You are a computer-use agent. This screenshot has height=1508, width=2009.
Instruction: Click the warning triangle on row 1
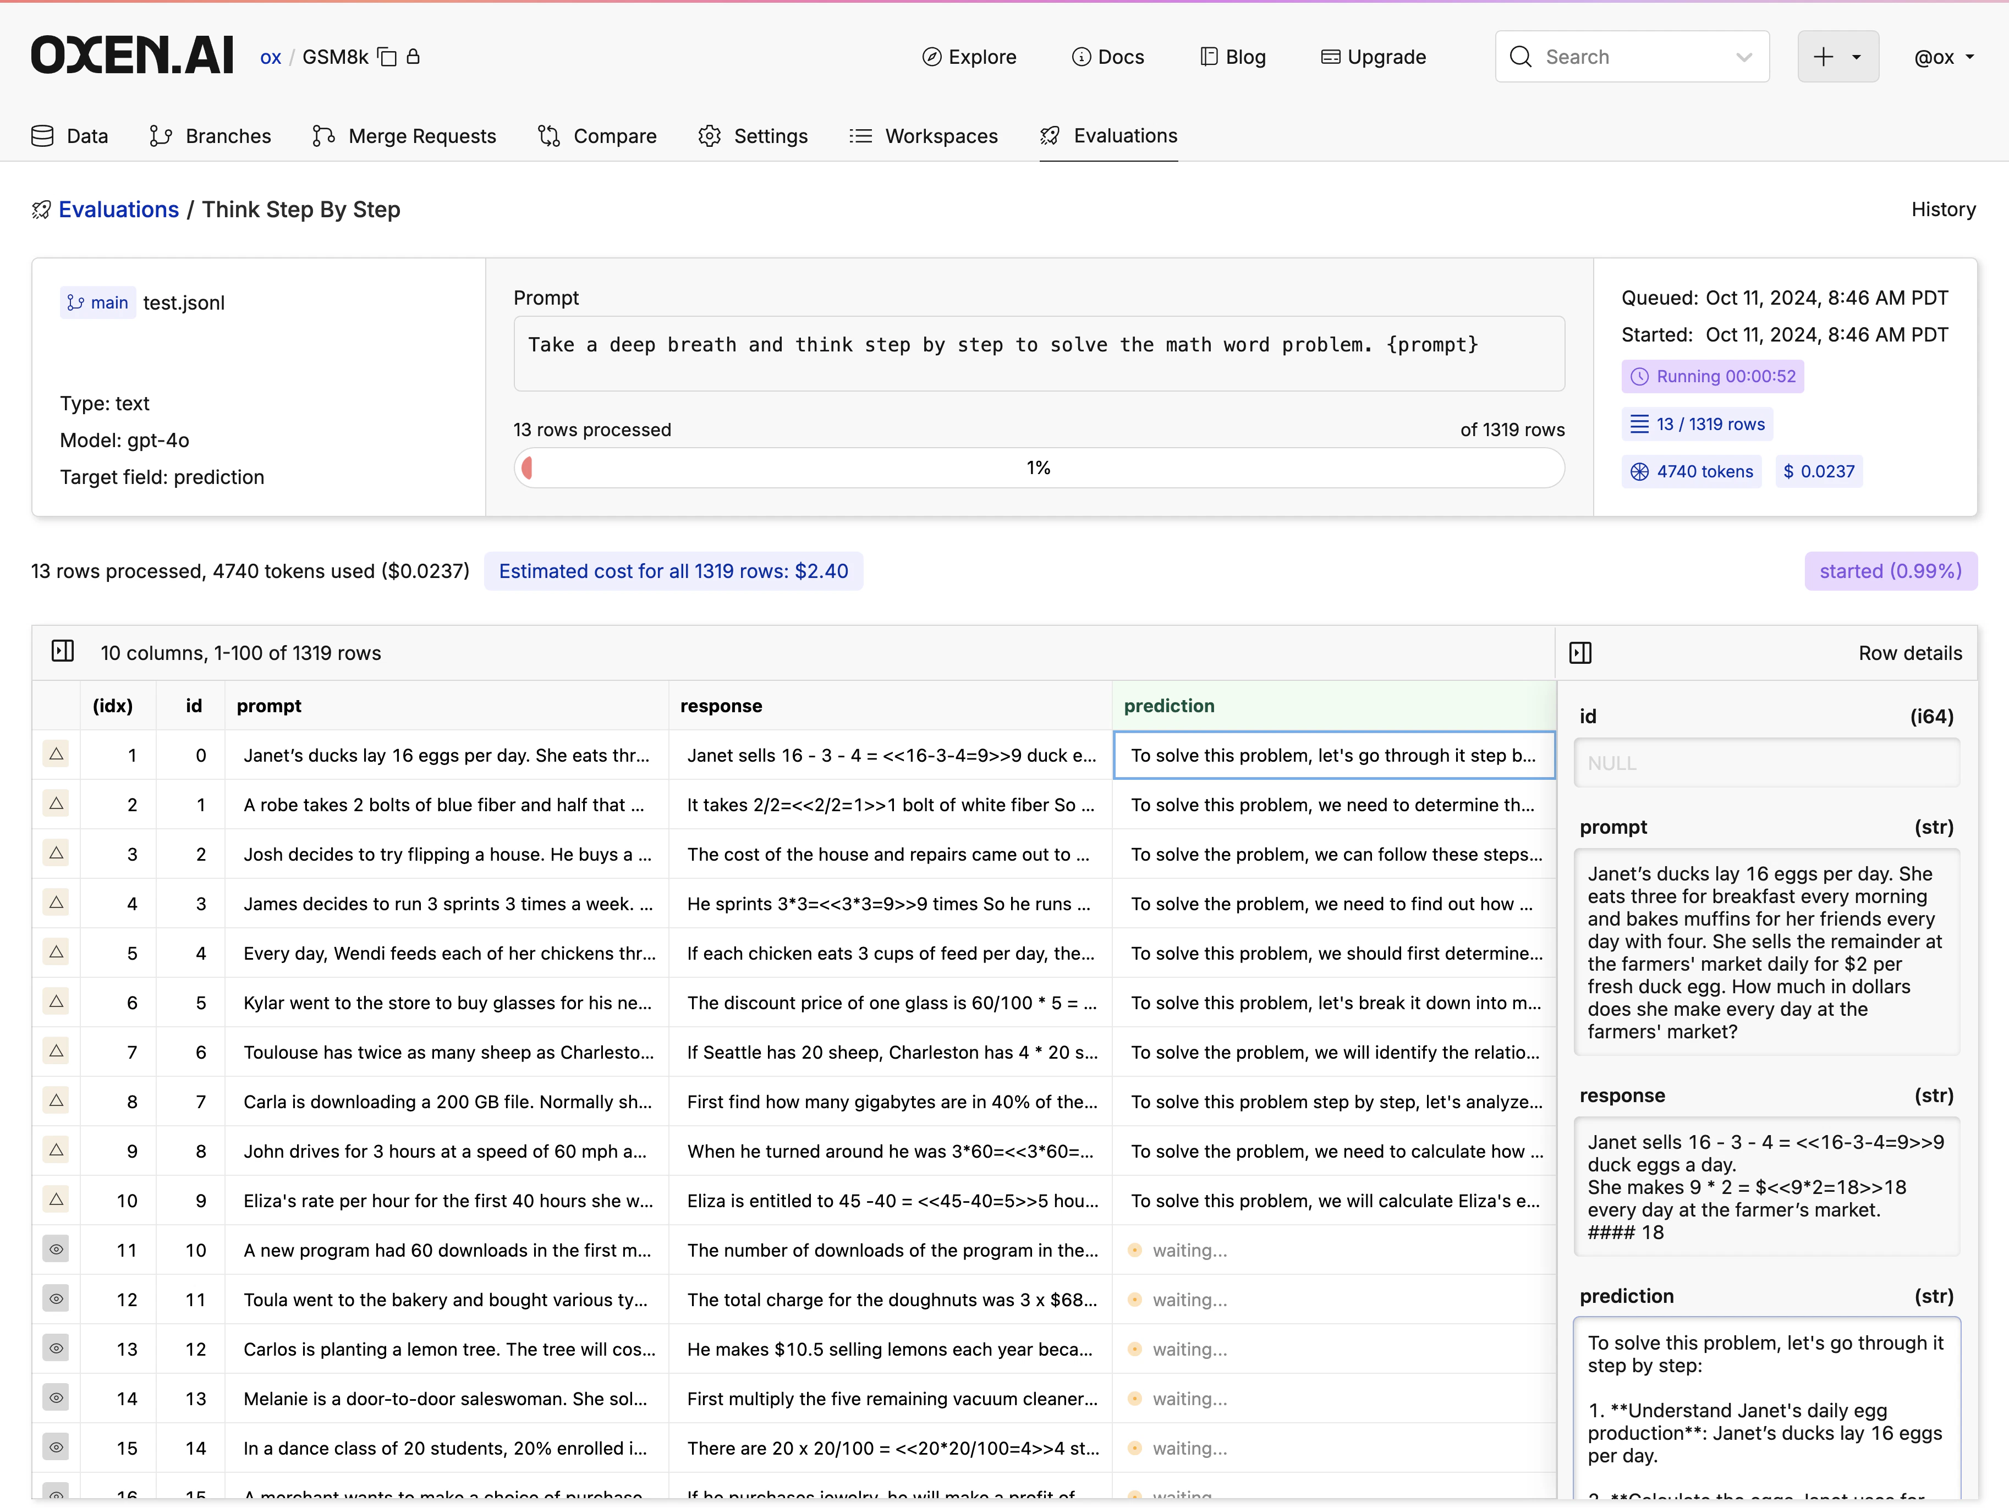pyautogui.click(x=56, y=755)
